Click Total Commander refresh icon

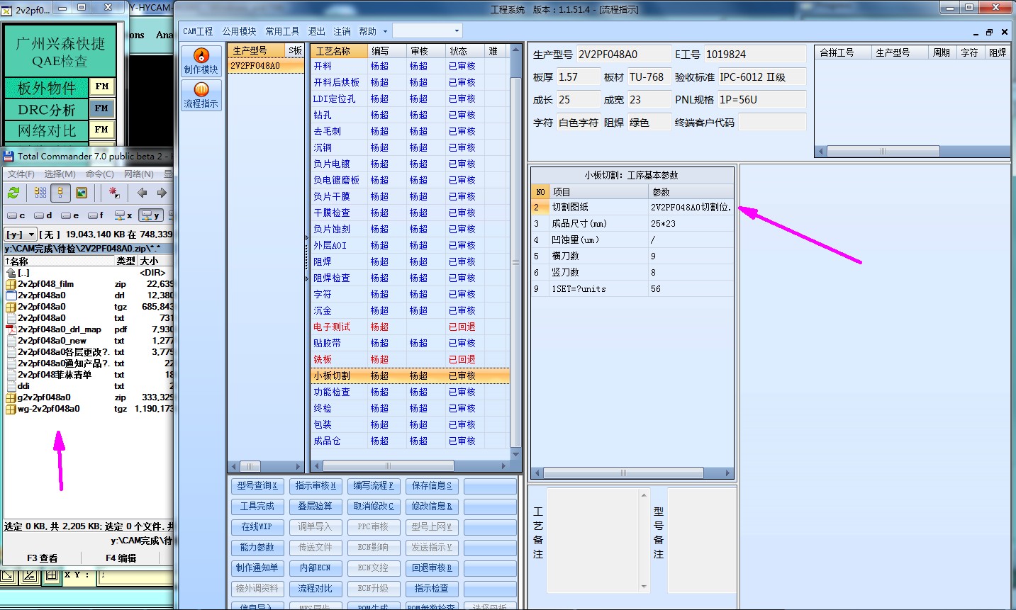(x=13, y=193)
